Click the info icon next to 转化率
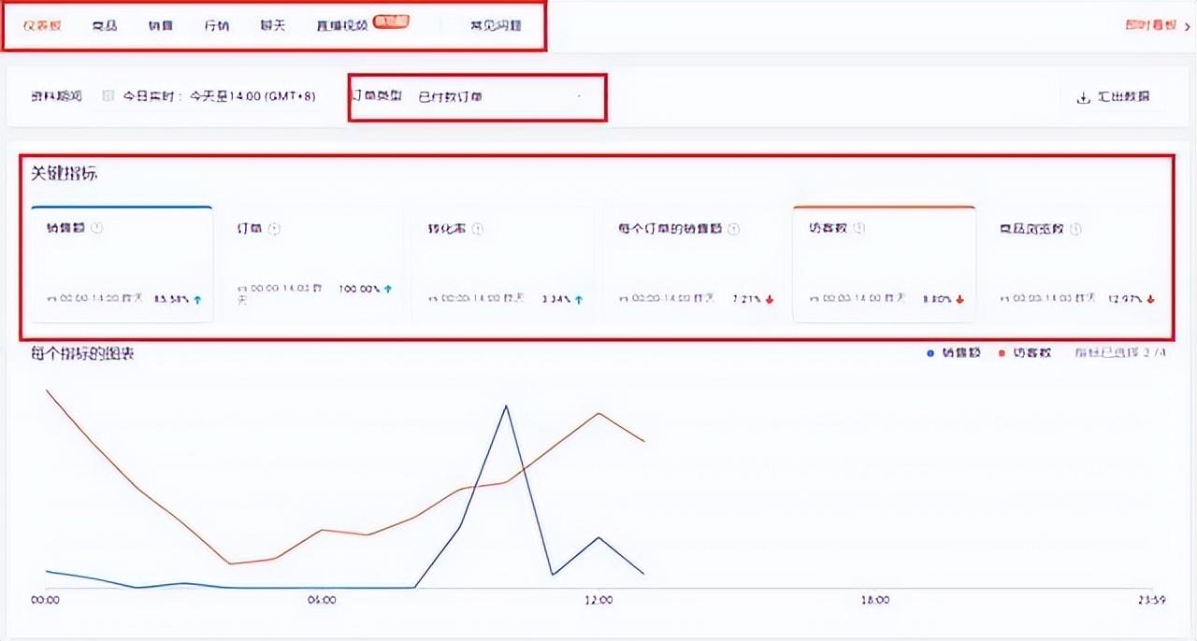 pos(478,229)
